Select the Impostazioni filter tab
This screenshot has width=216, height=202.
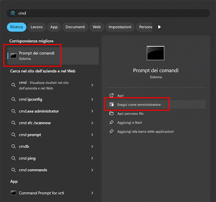click(120, 27)
